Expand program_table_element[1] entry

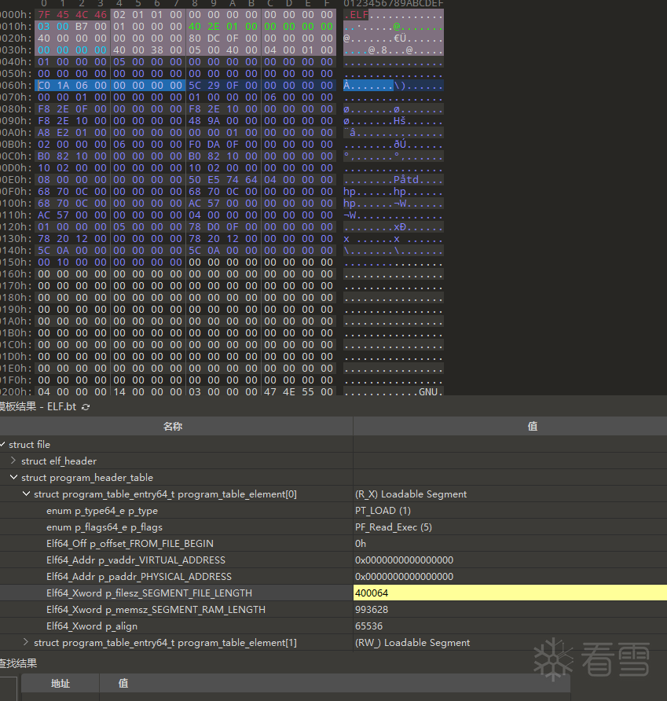25,642
